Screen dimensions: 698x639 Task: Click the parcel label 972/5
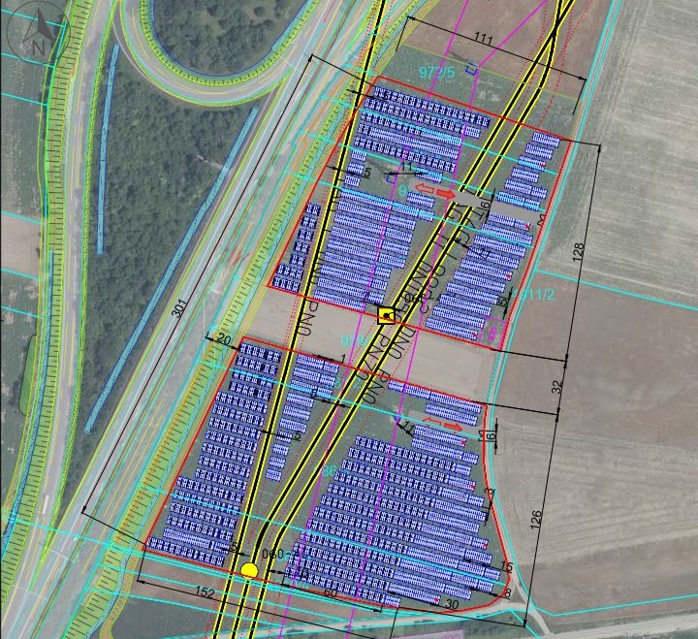coord(437,73)
